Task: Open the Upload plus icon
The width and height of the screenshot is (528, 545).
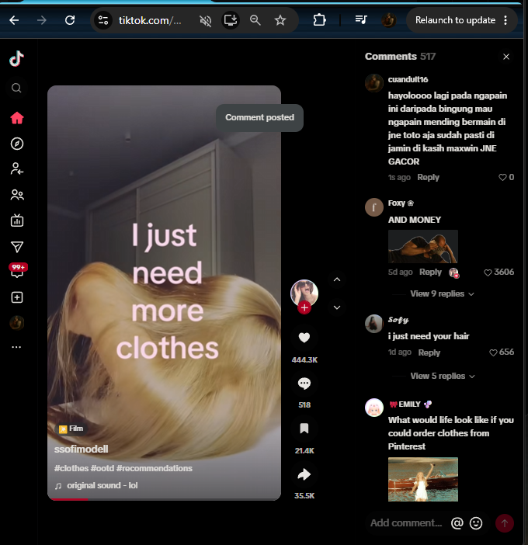Action: point(16,297)
